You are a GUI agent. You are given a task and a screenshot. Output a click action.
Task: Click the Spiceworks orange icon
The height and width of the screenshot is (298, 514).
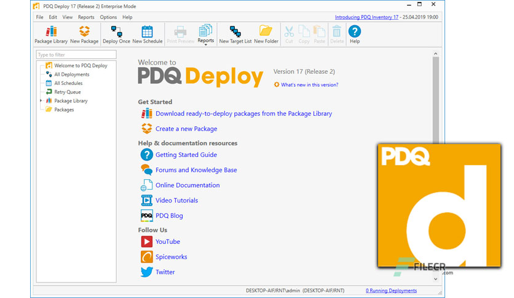(x=146, y=257)
